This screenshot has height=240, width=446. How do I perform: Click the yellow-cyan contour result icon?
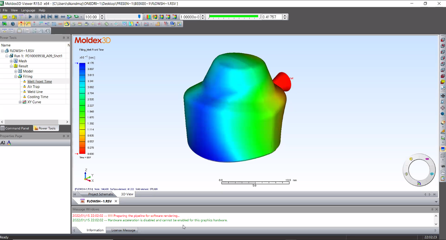click(131, 24)
